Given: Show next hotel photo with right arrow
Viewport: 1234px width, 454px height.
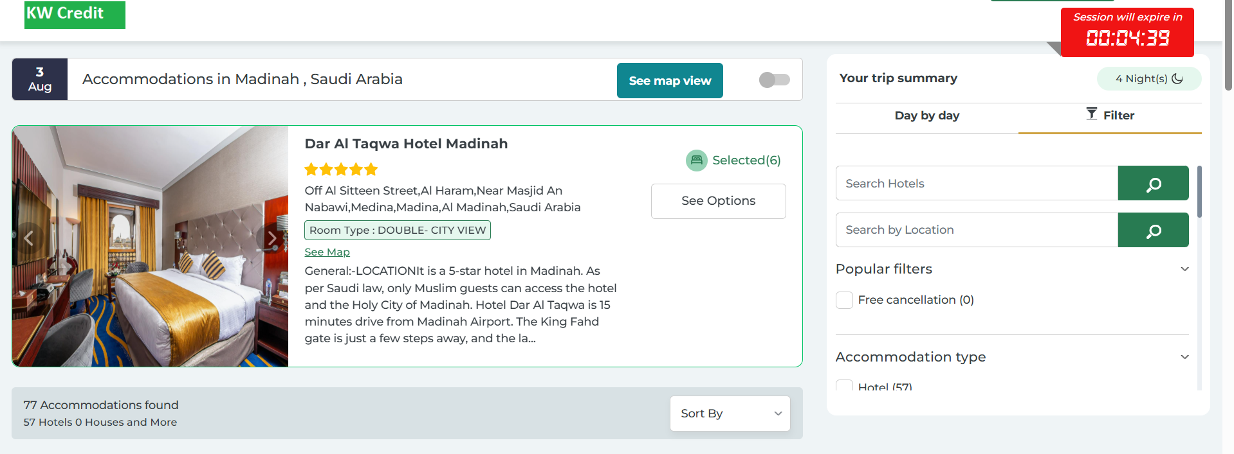Looking at the screenshot, I should coord(272,239).
